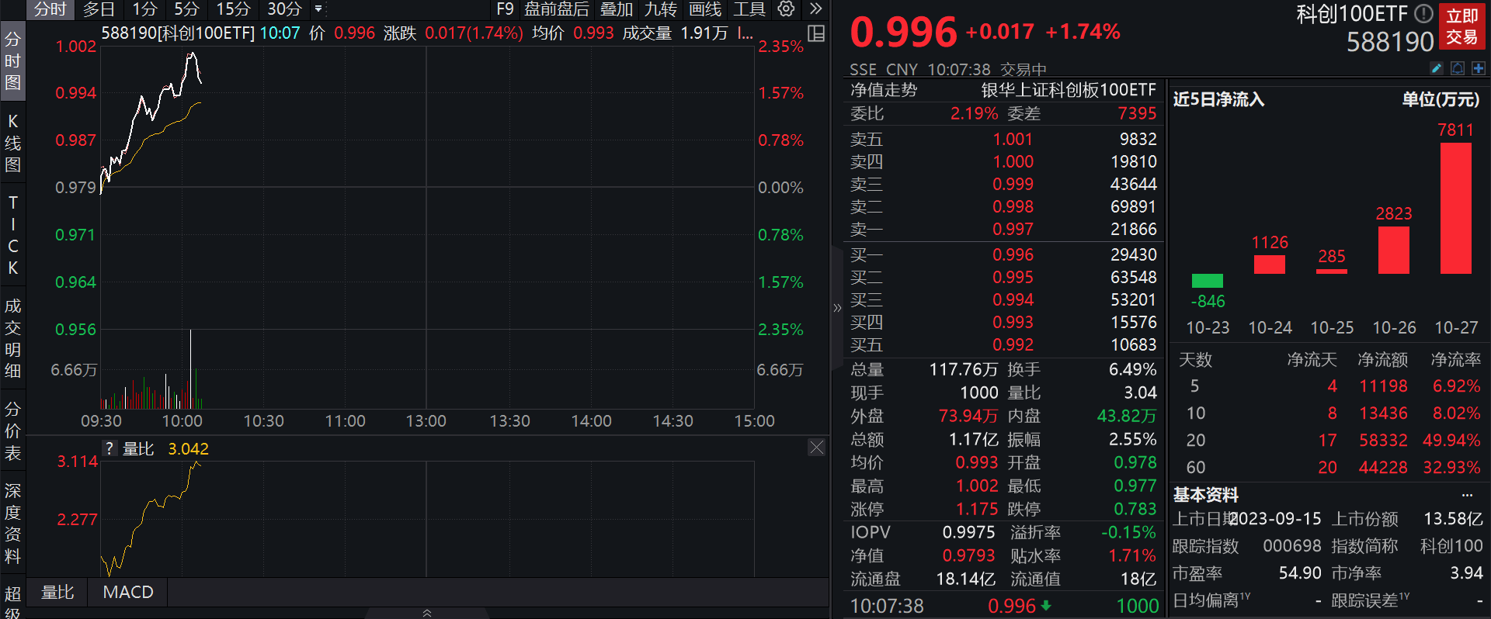Open 画线 drawing tools
This screenshot has height=619, width=1491.
coord(705,9)
